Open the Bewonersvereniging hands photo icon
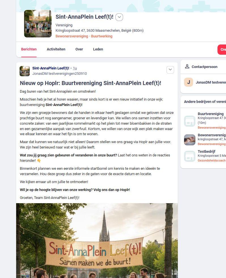The width and height of the screenshot is (226, 278). coord(190,140)
